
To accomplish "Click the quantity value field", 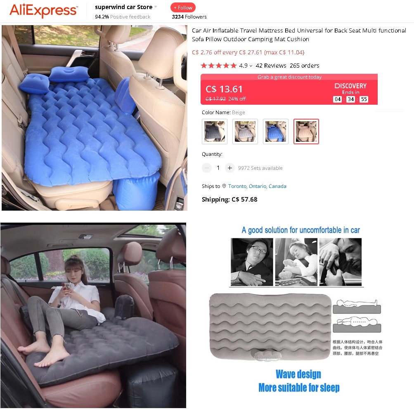I will [218, 168].
